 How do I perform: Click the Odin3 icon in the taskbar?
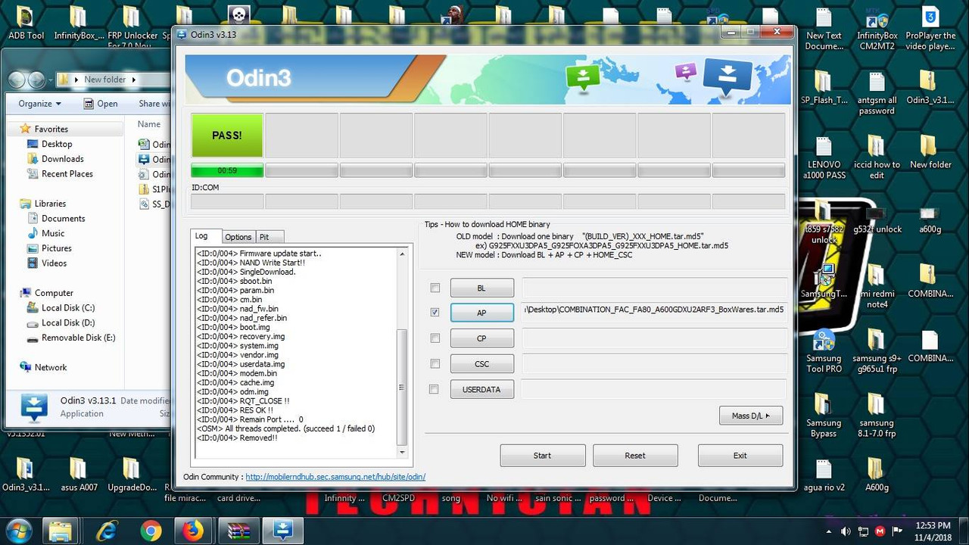pyautogui.click(x=283, y=530)
